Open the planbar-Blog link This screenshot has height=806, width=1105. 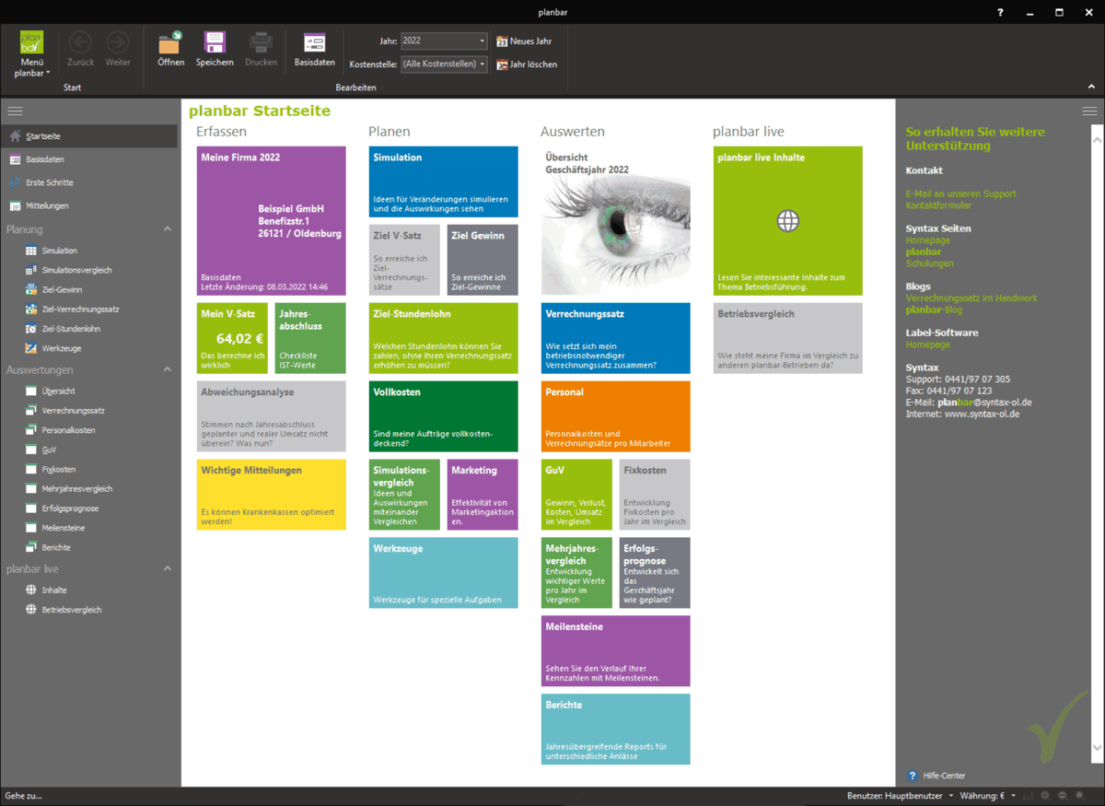tap(935, 310)
